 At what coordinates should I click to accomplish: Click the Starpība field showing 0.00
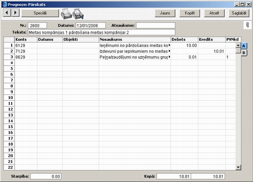46,176
